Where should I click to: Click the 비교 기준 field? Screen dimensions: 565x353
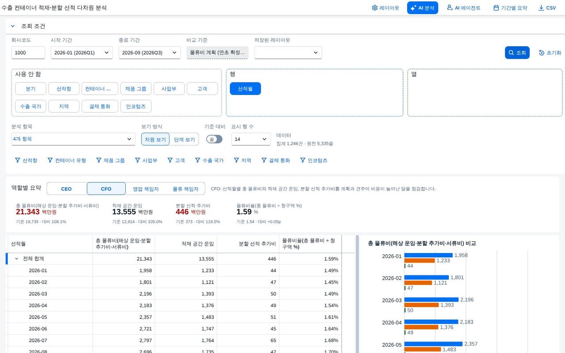pos(218,53)
